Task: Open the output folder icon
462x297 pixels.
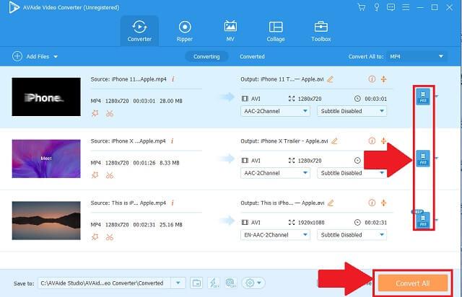Action: 196,283
